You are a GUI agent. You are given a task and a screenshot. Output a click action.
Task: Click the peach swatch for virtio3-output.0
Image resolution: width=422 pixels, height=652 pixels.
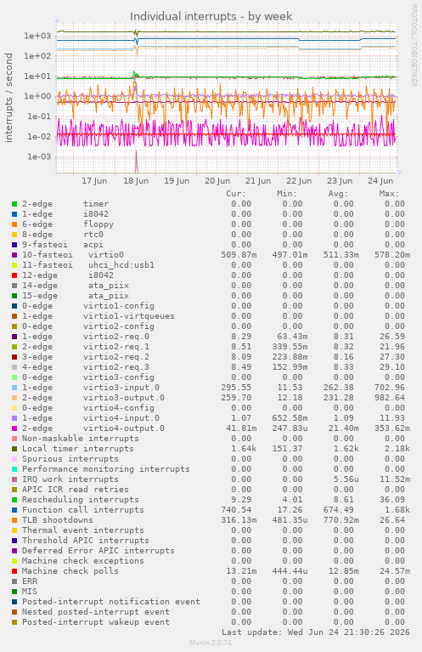tap(14, 398)
